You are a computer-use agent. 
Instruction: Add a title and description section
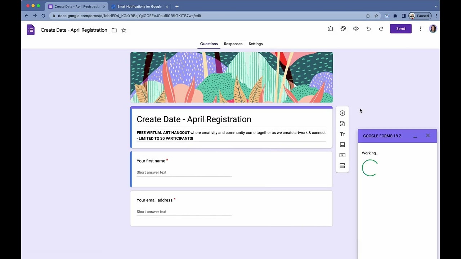coord(342,134)
